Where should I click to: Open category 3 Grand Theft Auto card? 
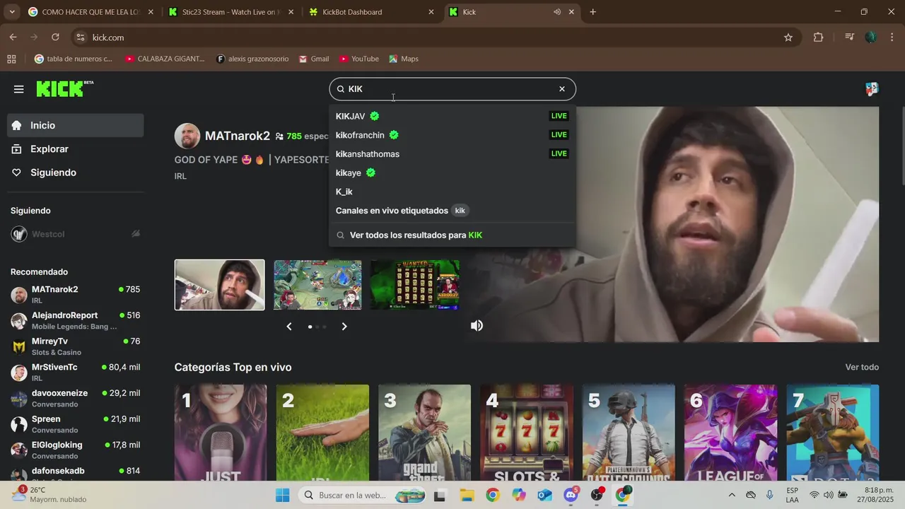(424, 433)
